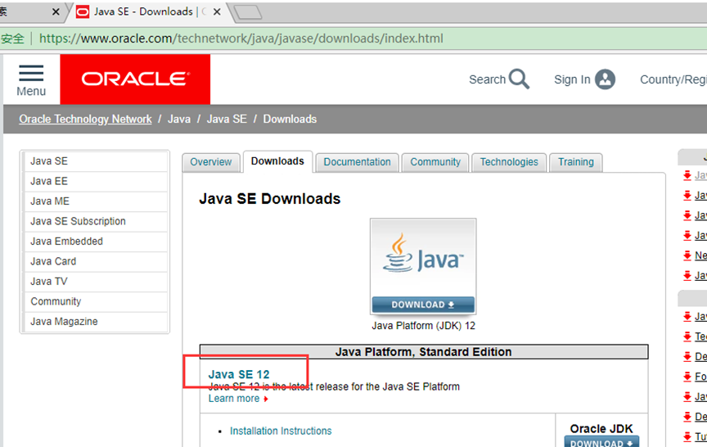Open Java SE Subscription in the sidebar
Screen dimensions: 707x447
pos(96,221)
